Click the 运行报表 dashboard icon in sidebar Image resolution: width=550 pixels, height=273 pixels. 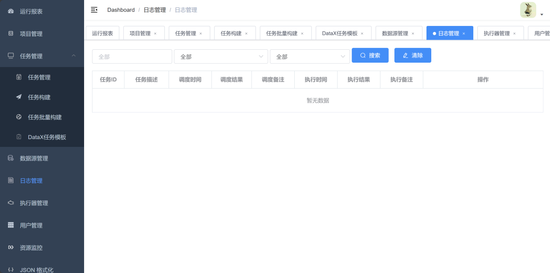(x=11, y=11)
